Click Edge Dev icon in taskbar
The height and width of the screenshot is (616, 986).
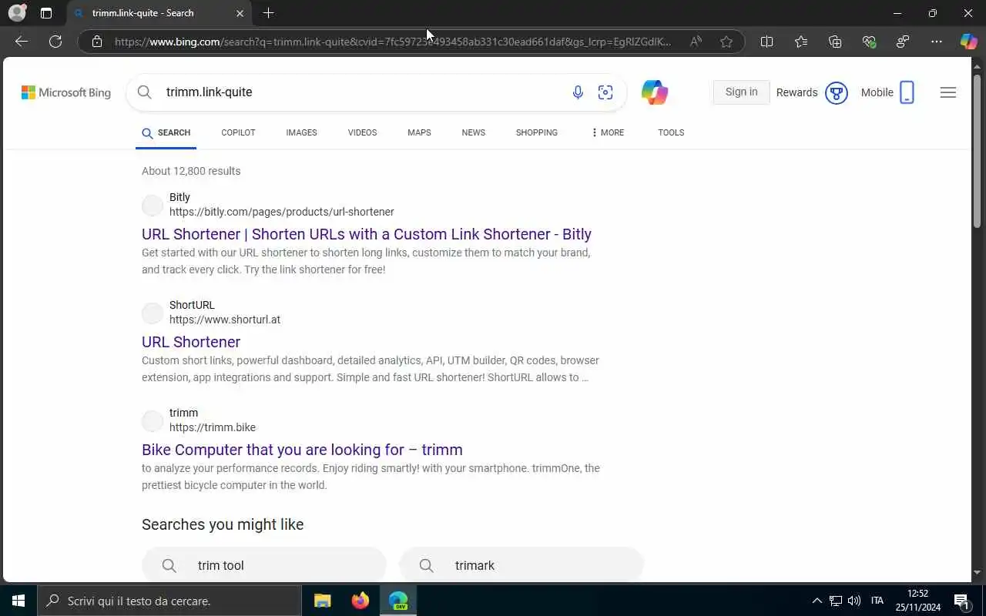click(x=398, y=601)
